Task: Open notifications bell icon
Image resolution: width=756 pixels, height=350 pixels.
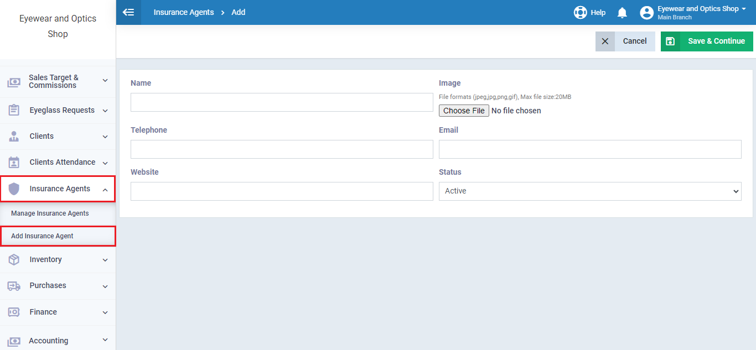Action: coord(622,12)
